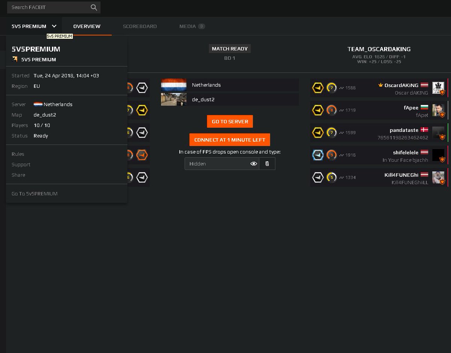
Task: Click the 1719 ELO value for fApee
Action: click(350, 110)
